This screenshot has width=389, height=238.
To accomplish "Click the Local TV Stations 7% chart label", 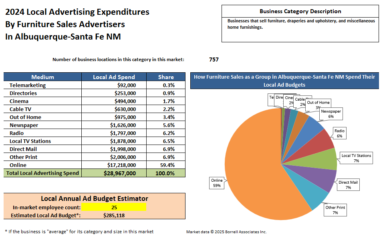I will click(356, 157).
